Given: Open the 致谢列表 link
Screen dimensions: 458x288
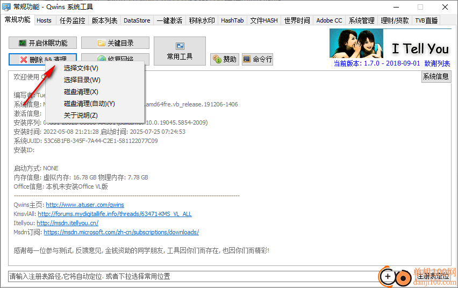Looking at the screenshot, I should 437,63.
